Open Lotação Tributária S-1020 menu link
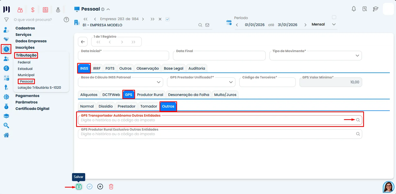This screenshot has width=396, height=194. [39, 87]
